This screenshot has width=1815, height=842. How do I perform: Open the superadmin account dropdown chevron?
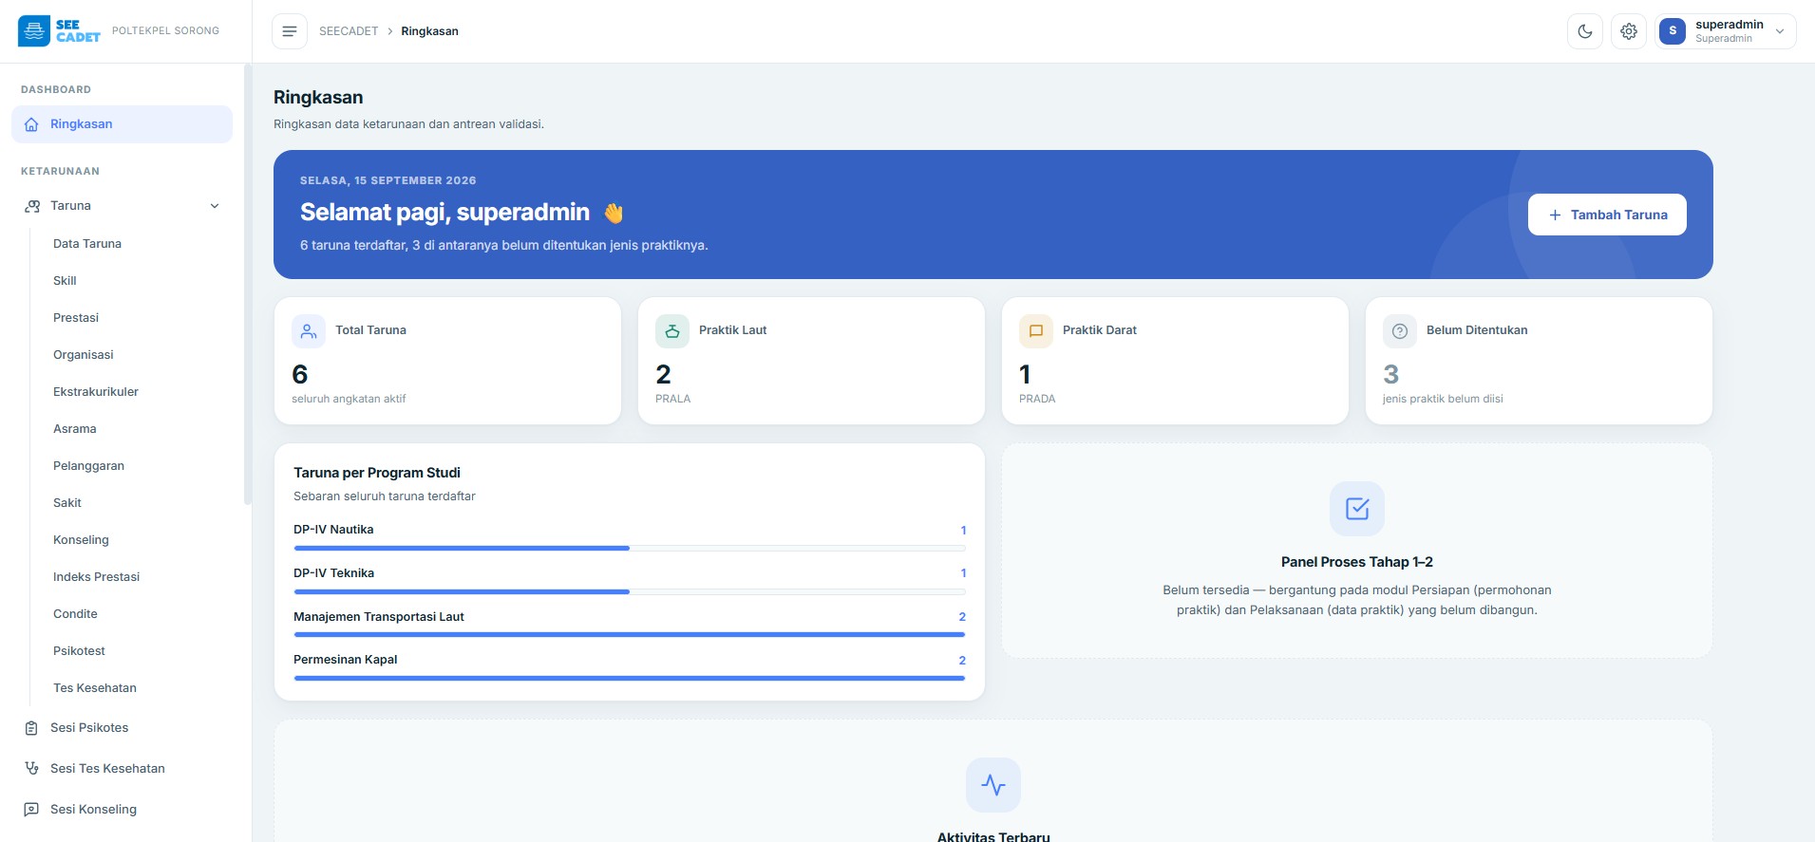click(x=1780, y=31)
